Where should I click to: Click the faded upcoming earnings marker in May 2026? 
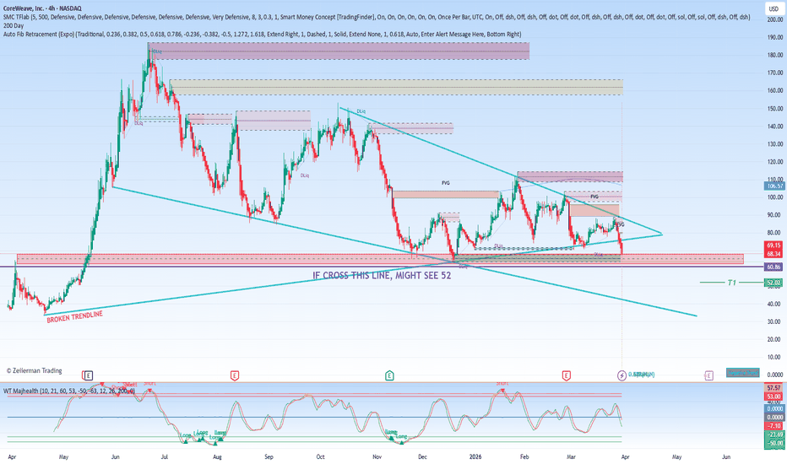click(x=708, y=374)
